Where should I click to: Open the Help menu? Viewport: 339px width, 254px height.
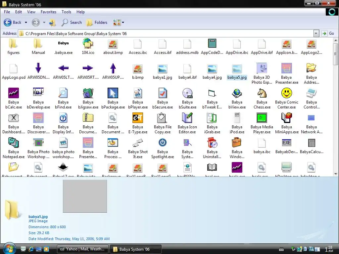(80, 12)
